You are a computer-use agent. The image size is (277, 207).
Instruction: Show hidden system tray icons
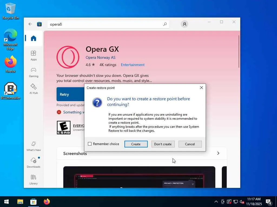point(216,202)
